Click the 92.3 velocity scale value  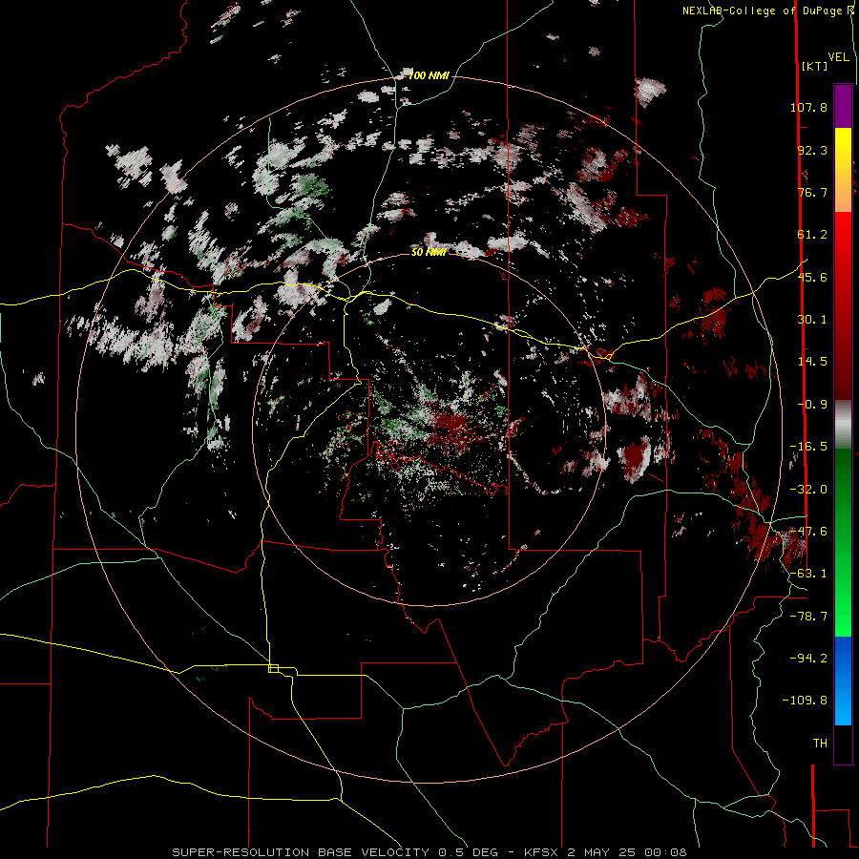click(x=812, y=150)
